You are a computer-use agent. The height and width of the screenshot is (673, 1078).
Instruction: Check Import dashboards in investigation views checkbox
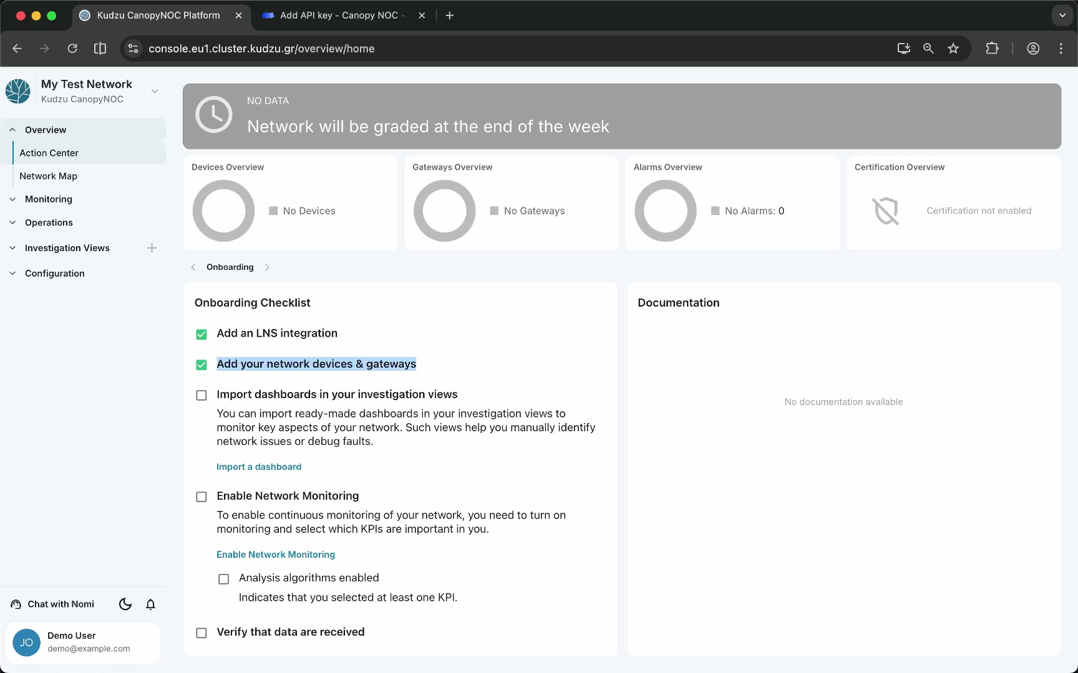tap(202, 395)
